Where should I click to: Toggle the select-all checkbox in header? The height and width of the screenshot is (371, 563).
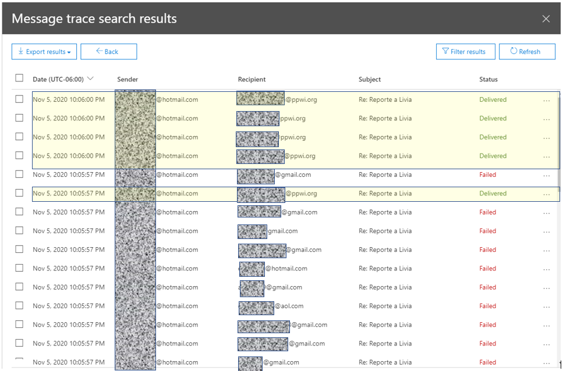click(x=19, y=79)
